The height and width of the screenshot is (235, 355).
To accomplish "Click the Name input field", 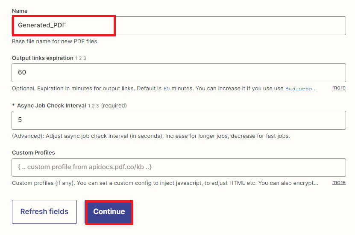I will click(179, 26).
